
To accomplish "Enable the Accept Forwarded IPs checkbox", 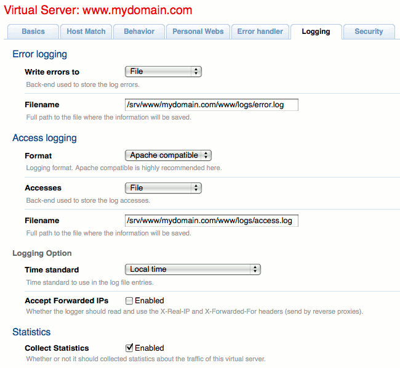I will [129, 301].
